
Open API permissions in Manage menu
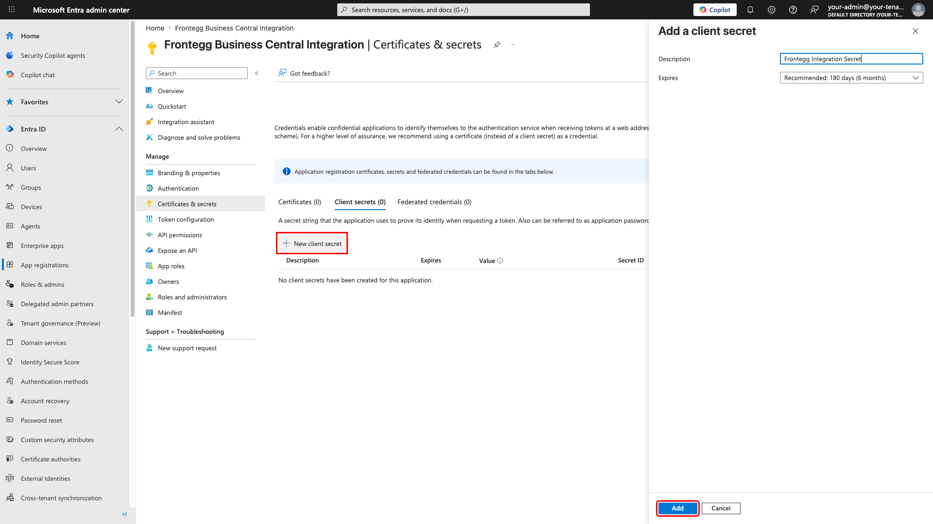click(x=180, y=235)
